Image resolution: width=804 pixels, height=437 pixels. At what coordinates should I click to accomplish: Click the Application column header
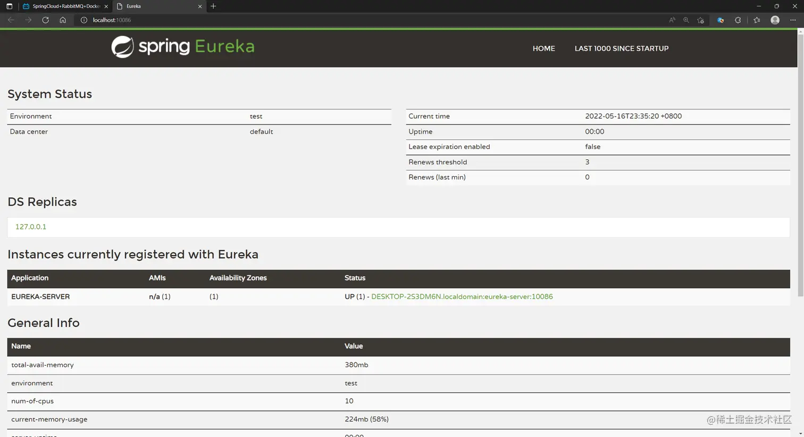click(30, 278)
